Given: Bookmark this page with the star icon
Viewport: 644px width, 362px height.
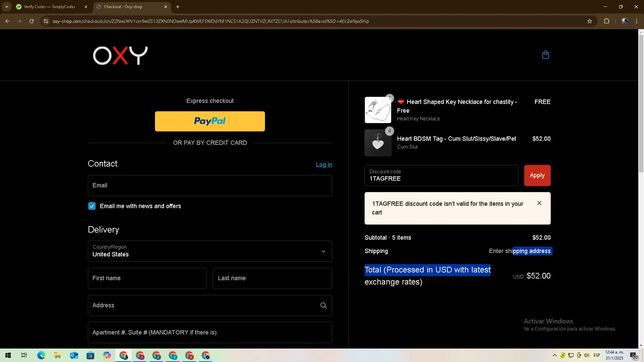Looking at the screenshot, I should (x=589, y=21).
